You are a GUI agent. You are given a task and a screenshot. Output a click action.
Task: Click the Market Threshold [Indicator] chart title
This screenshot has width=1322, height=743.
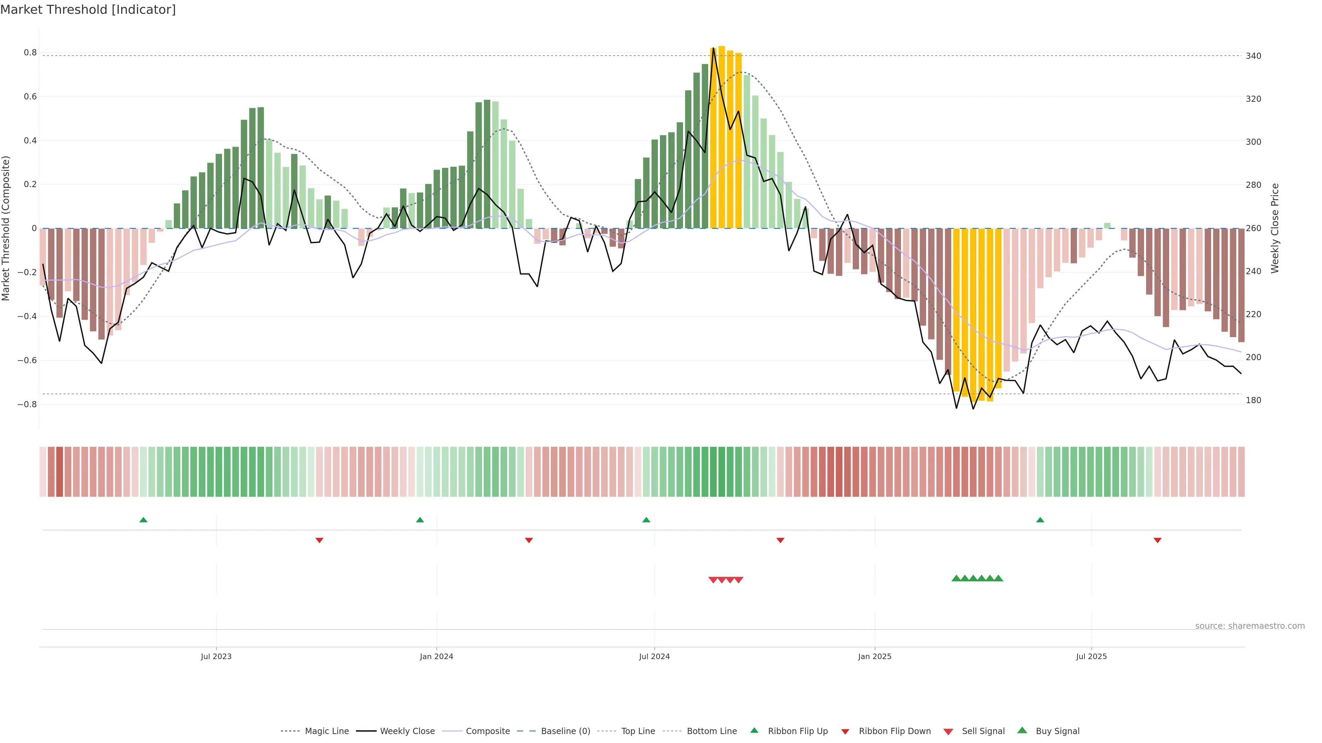(88, 10)
